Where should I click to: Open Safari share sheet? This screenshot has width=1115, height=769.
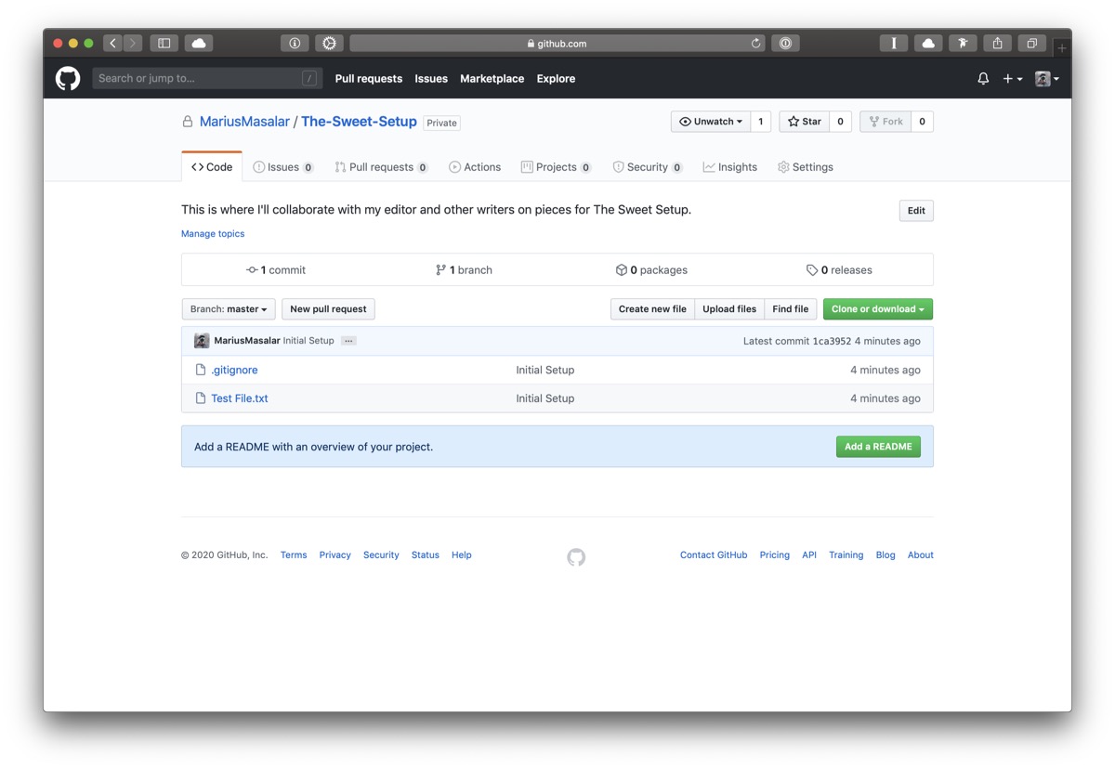(x=997, y=43)
